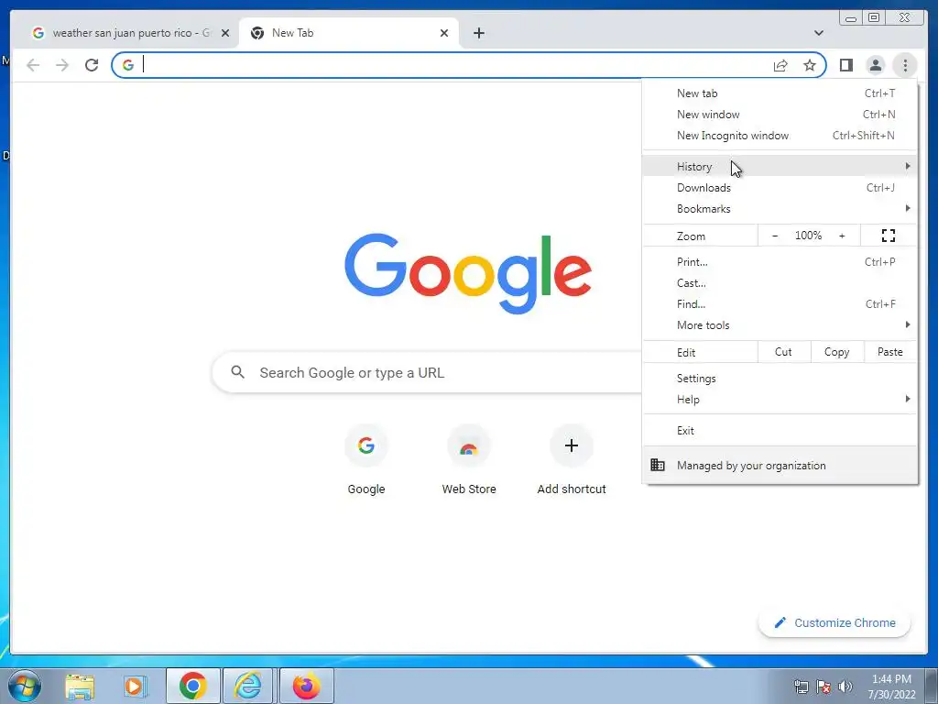Expand the Help submenu
The image size is (938, 704).
click(780, 400)
